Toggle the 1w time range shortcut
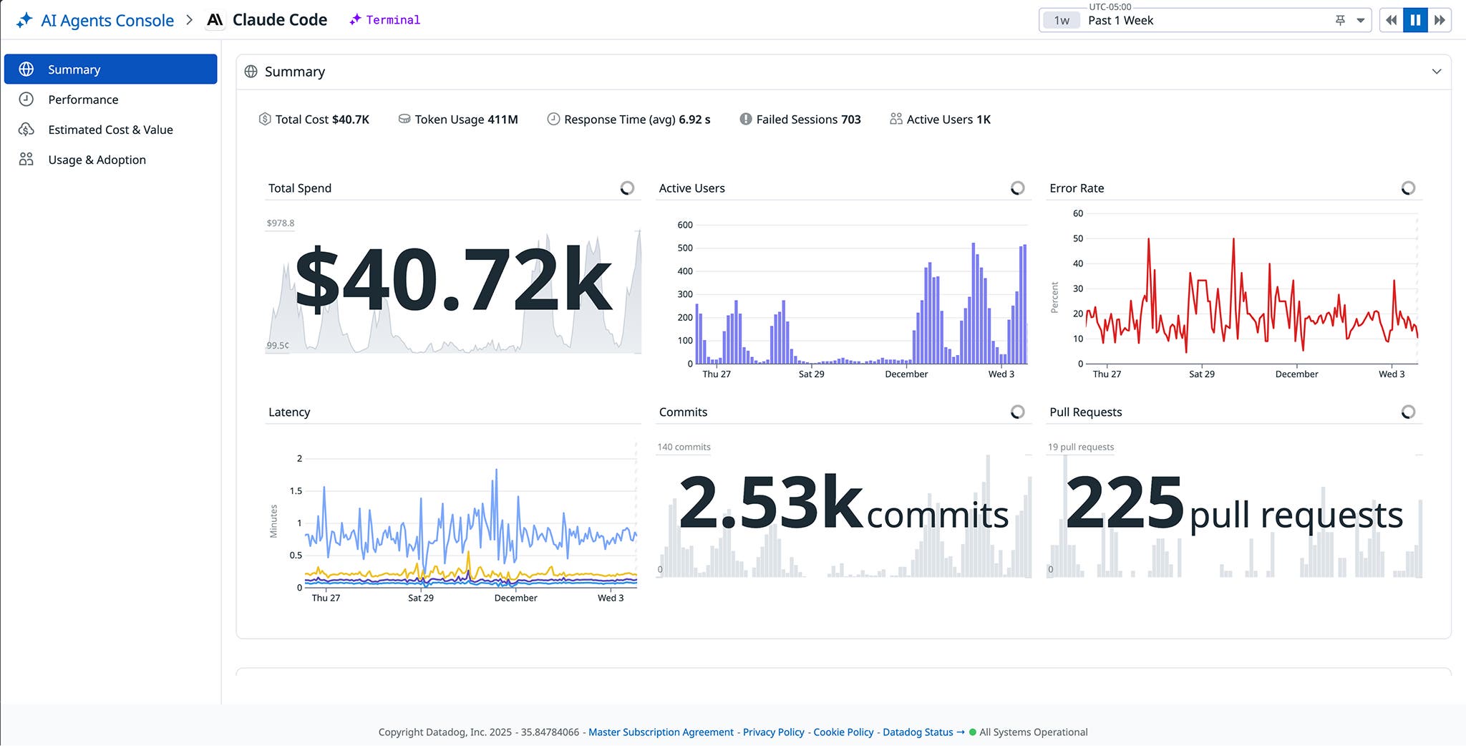1466x746 pixels. click(x=1062, y=20)
